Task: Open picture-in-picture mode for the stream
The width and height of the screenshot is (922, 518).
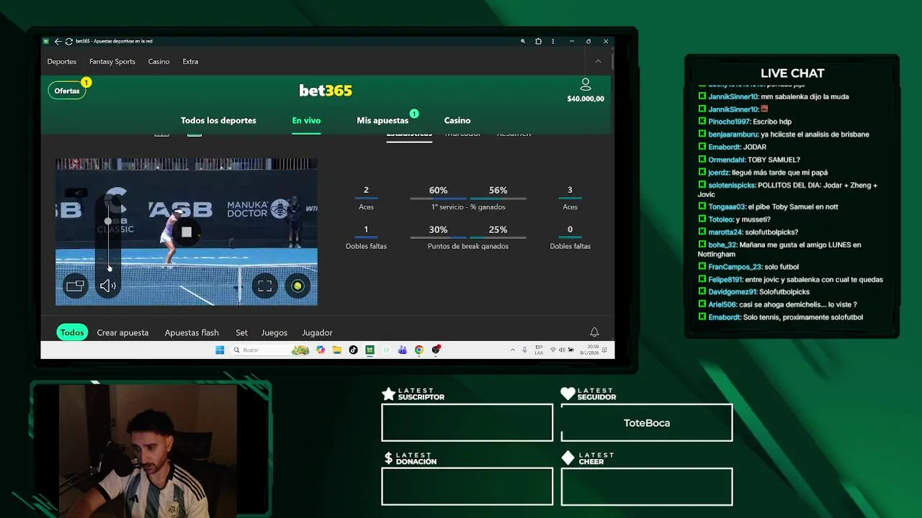Action: point(75,286)
